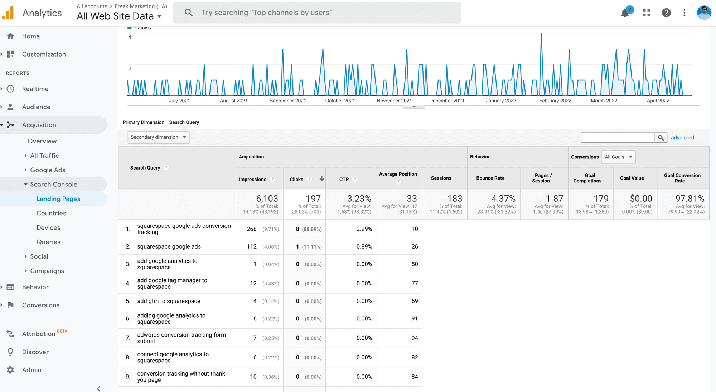Image resolution: width=716 pixels, height=392 pixels.
Task: Click the Customization dashboard icon
Action: pyautogui.click(x=10, y=54)
